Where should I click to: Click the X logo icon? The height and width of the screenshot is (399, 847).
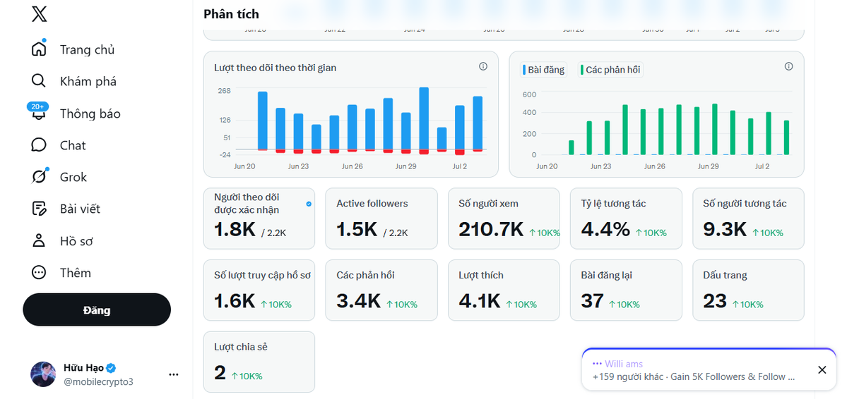tap(39, 14)
